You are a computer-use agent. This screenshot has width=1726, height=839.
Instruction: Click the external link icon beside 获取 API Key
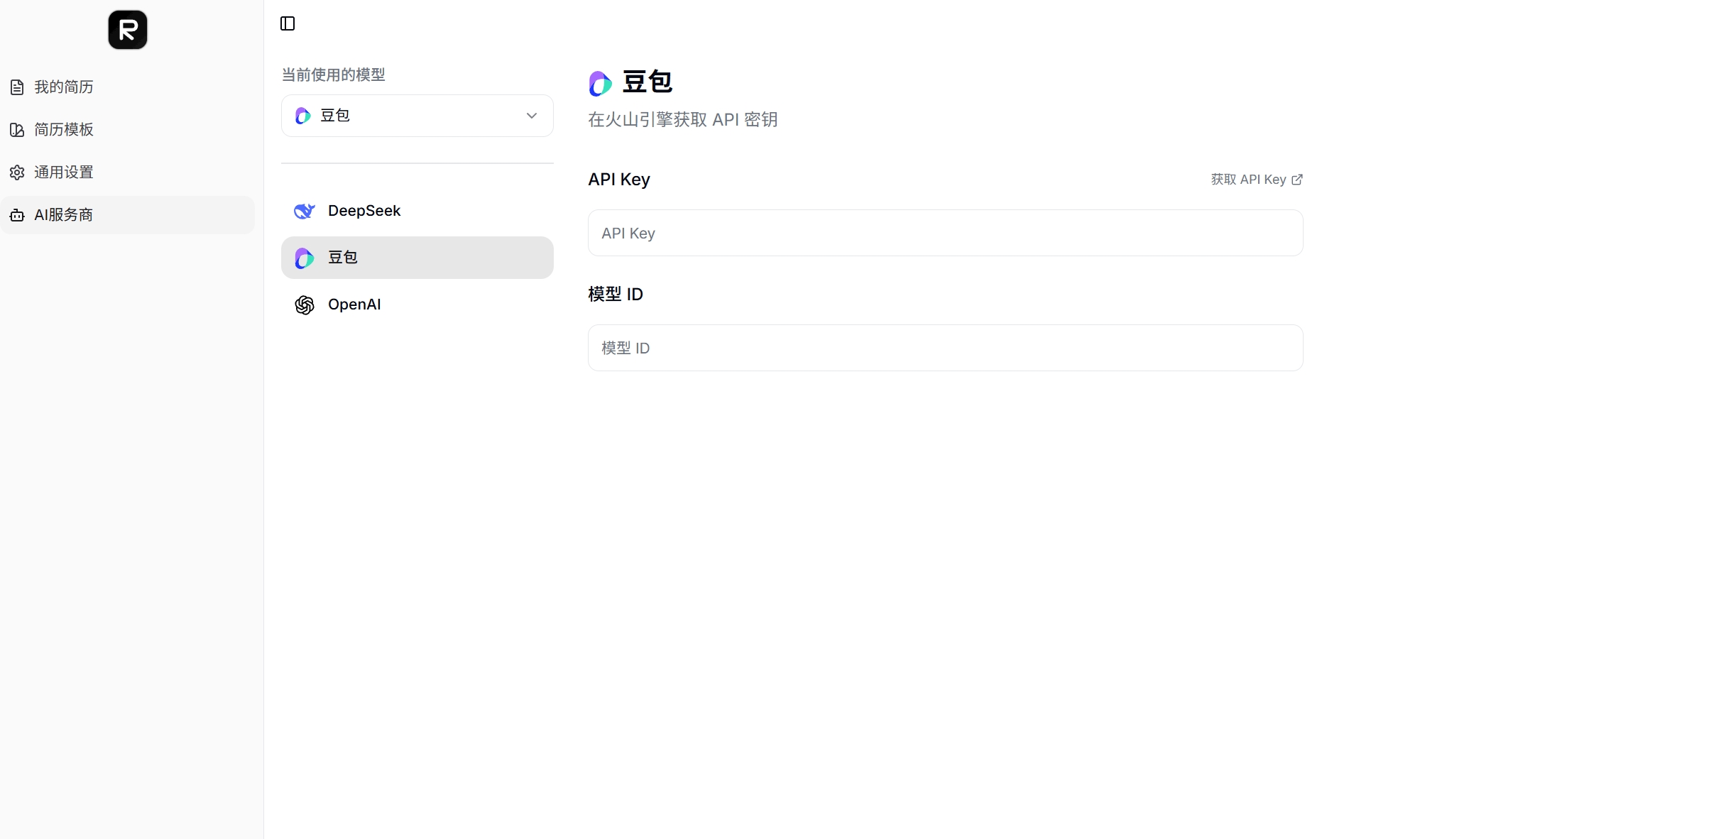(1297, 180)
